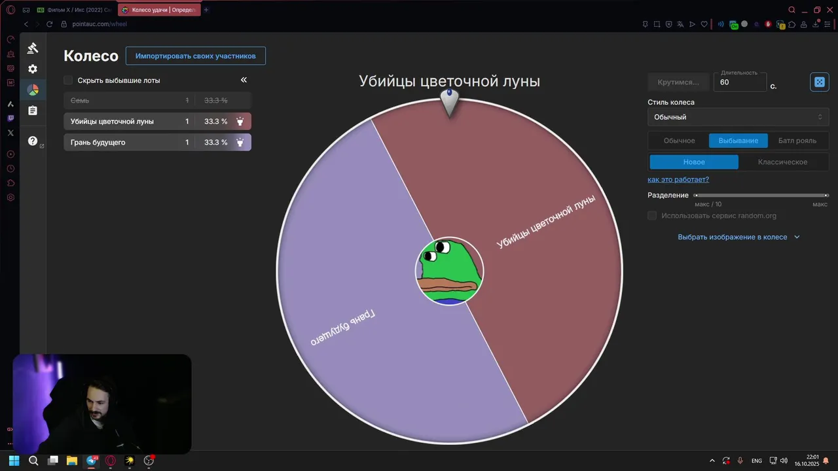Show hidden tray icons chevron

[x=712, y=461]
